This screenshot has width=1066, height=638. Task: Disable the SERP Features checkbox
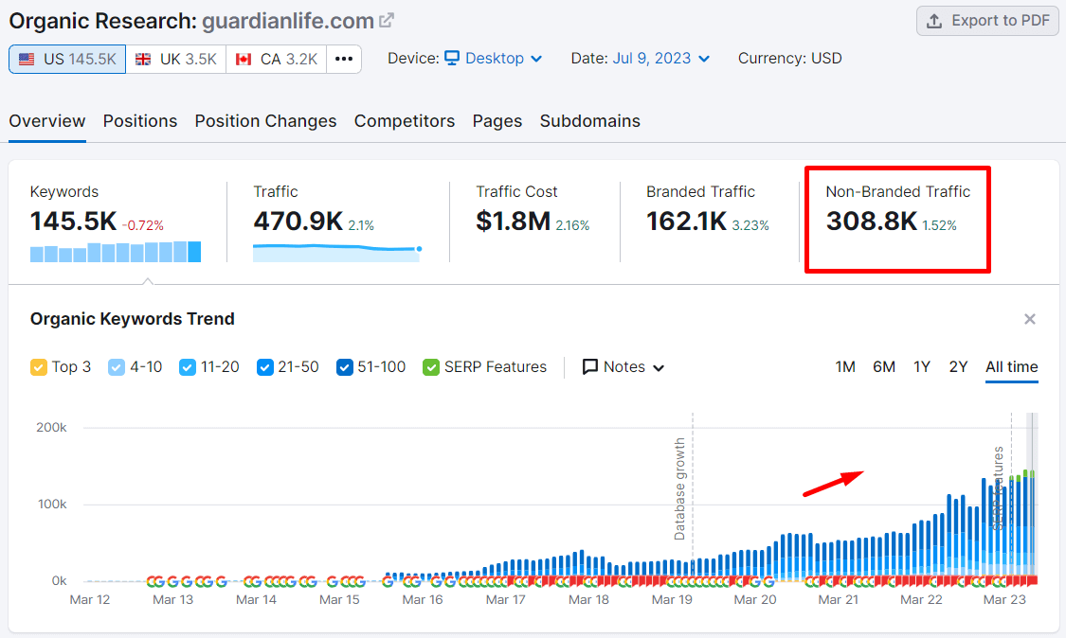[431, 367]
